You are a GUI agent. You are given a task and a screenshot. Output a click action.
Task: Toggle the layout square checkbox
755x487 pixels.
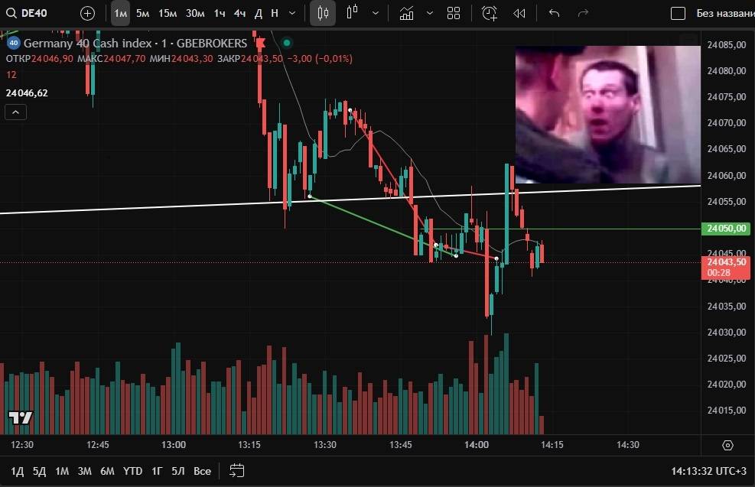click(678, 13)
